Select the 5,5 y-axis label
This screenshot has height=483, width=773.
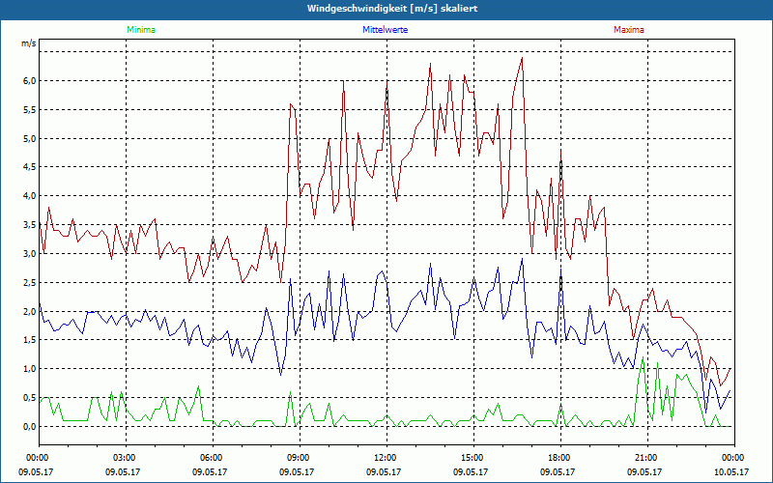pyautogui.click(x=29, y=109)
